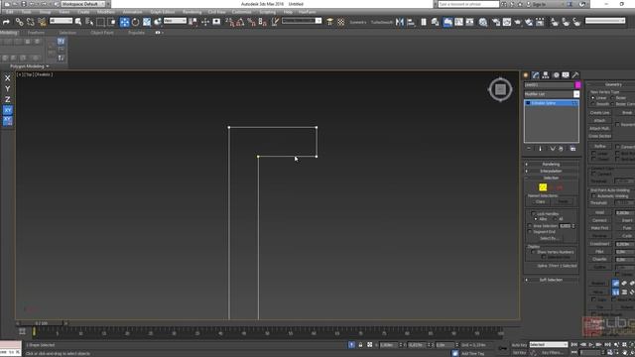
Task: Switch to the Motion command panel tab
Action: (x=556, y=75)
